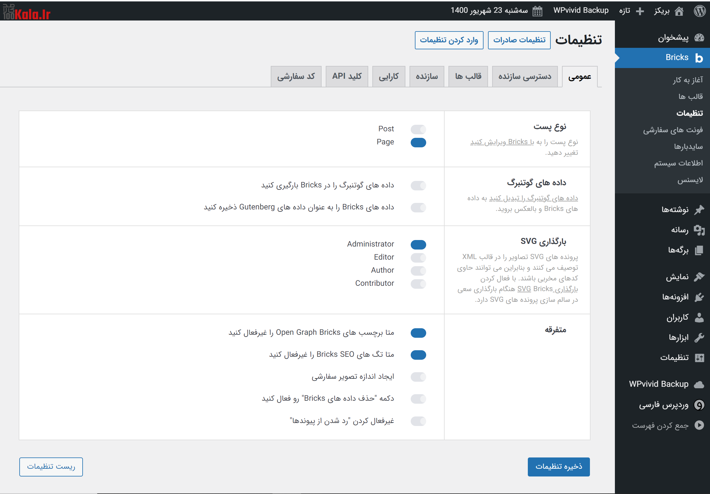Screen dimensions: 710x494
Task: Collapse the admin menu with arrow icon
Action: [699, 425]
